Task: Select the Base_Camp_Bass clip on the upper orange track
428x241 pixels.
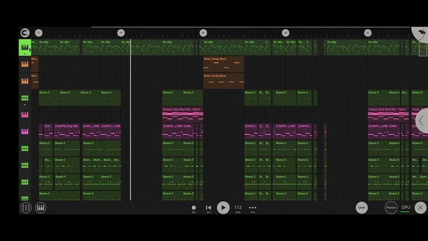Action: [x=224, y=64]
